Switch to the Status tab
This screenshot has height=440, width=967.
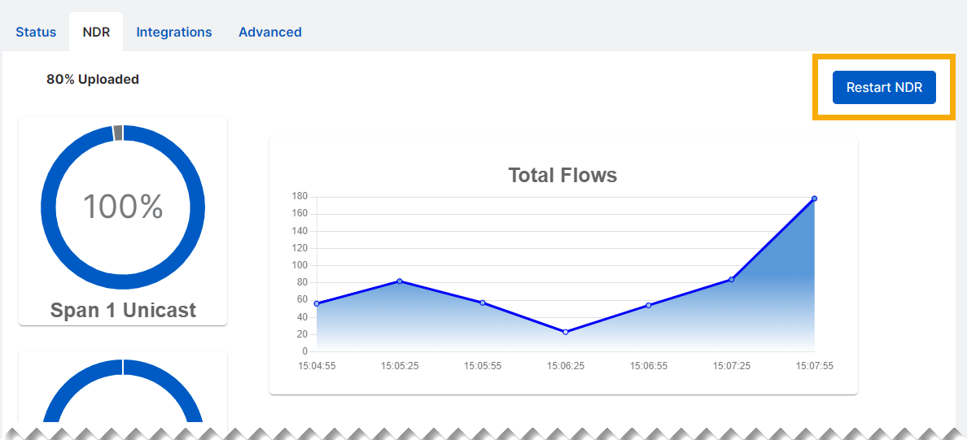pyautogui.click(x=36, y=33)
